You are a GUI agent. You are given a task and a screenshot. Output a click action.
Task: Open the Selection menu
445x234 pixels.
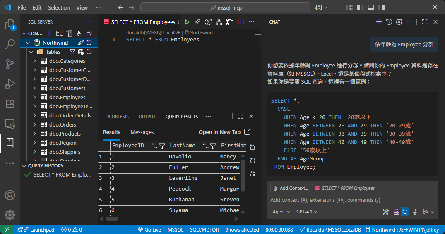click(x=59, y=7)
